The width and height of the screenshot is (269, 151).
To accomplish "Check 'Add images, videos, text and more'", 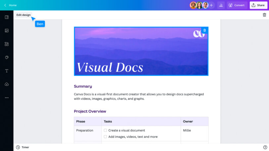I will coord(105,137).
